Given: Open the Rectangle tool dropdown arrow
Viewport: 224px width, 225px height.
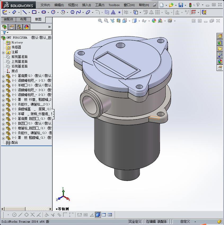Looking at the screenshot, I should [39, 13].
